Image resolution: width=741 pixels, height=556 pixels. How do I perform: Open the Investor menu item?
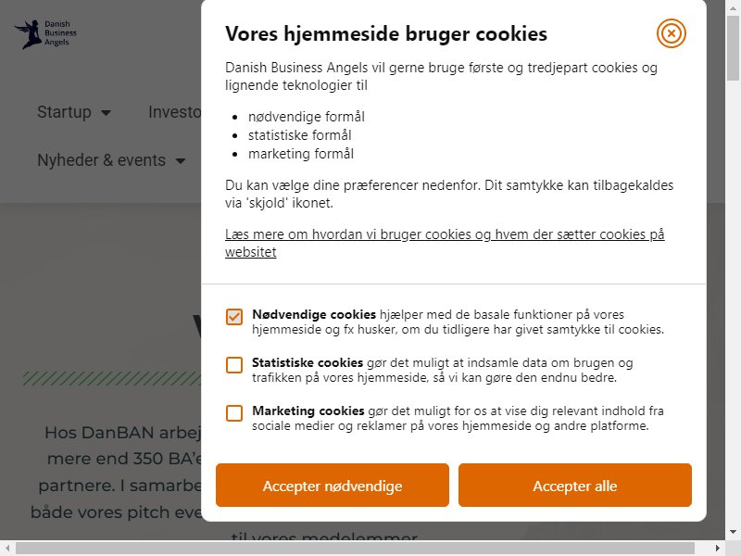point(174,112)
